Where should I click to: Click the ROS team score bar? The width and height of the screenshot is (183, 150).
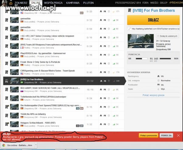(165, 59)
